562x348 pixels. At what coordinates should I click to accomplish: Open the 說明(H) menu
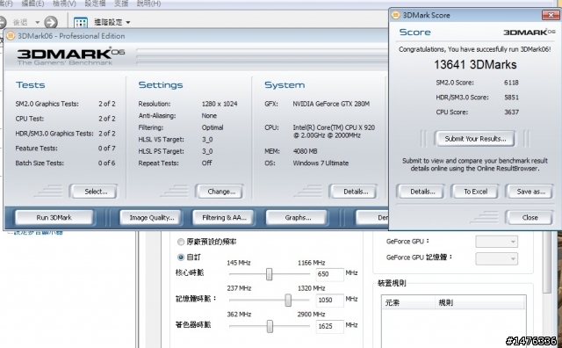148,4
